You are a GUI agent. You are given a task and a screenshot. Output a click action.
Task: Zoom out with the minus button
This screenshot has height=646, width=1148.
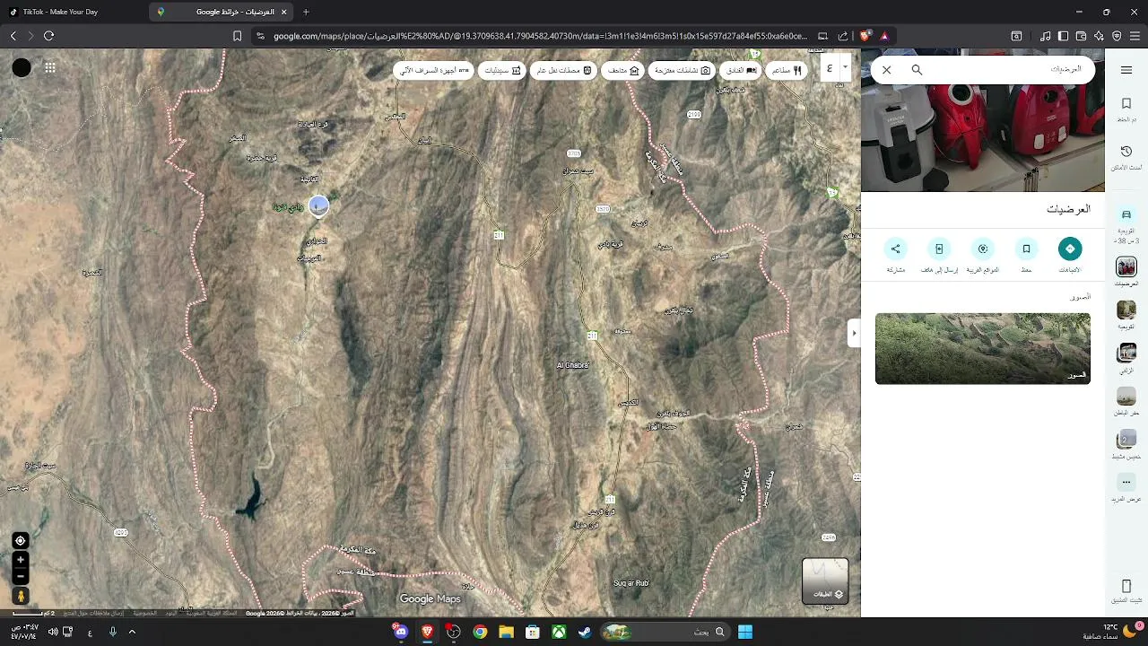coord(21,576)
